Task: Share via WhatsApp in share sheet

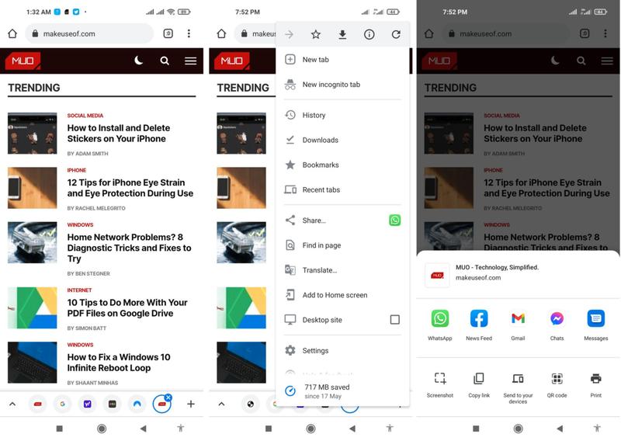Action: tap(439, 325)
